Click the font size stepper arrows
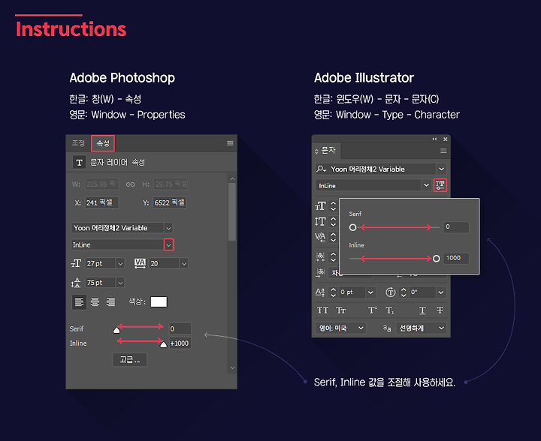541x441 pixels. click(x=334, y=205)
